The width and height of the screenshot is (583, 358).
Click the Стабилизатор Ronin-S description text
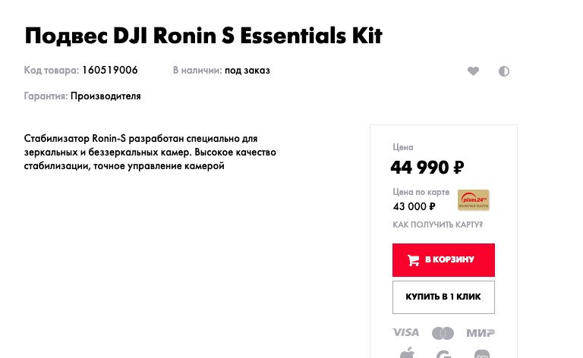coord(150,152)
